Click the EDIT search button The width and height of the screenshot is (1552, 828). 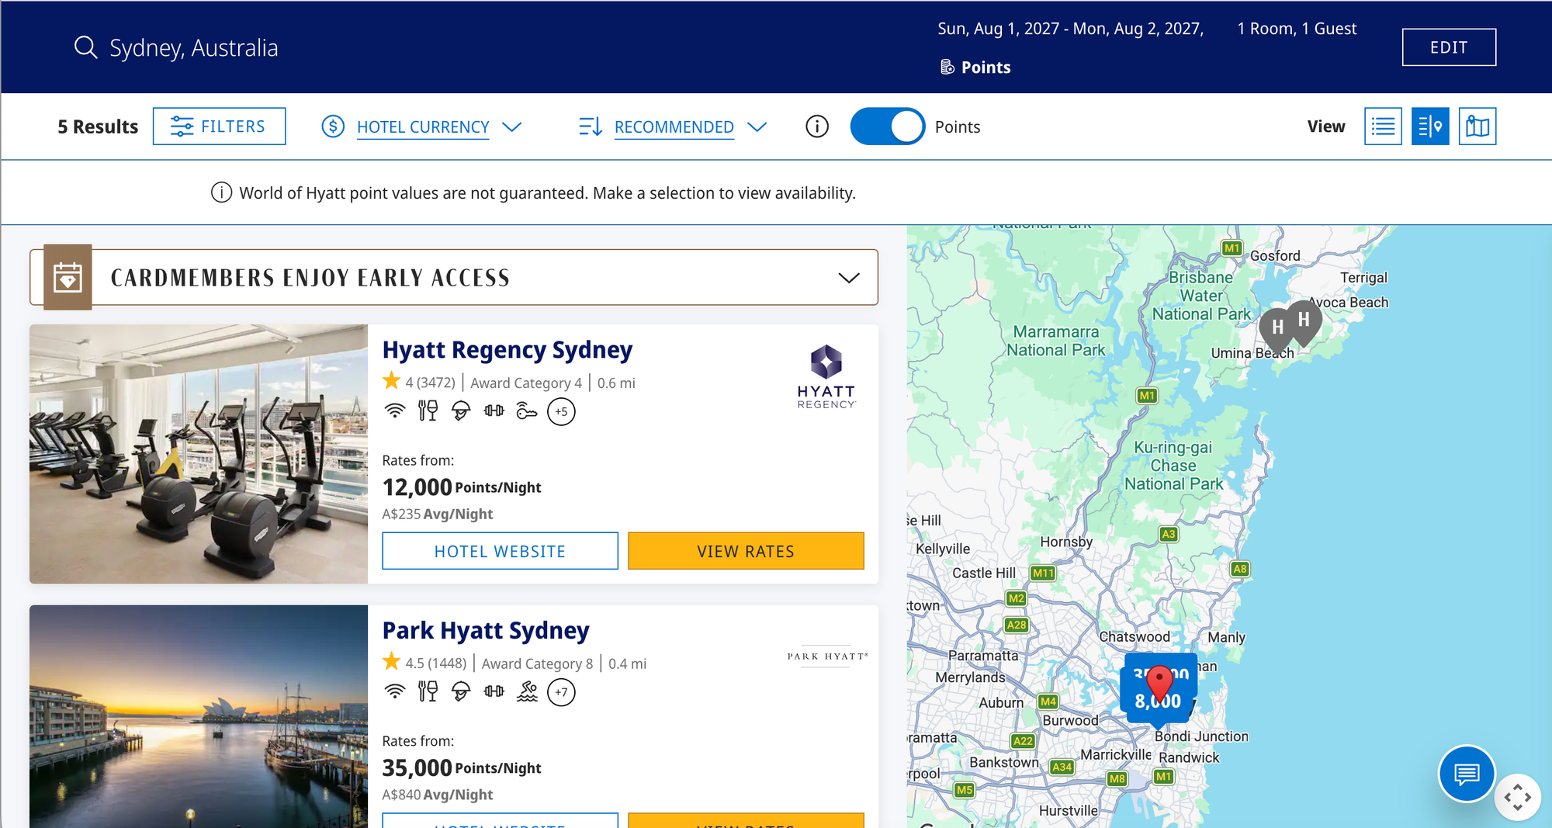click(x=1449, y=47)
